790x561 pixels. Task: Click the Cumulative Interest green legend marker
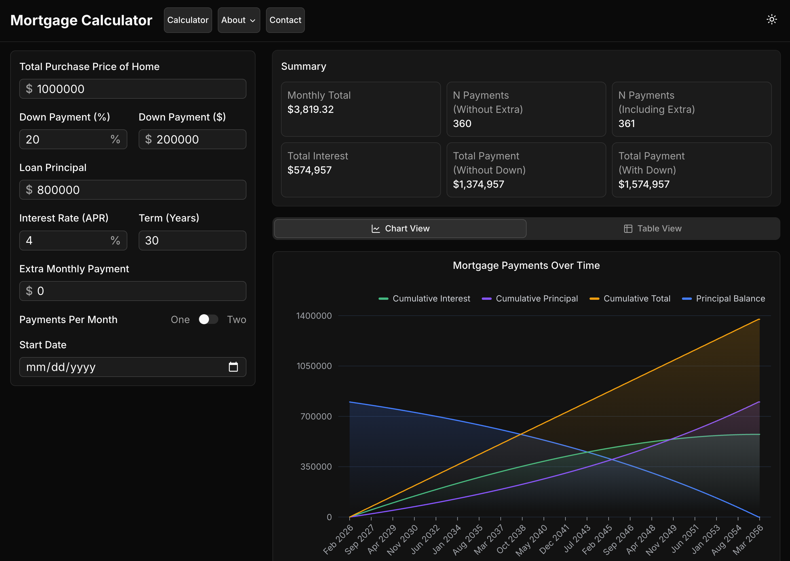[383, 298]
